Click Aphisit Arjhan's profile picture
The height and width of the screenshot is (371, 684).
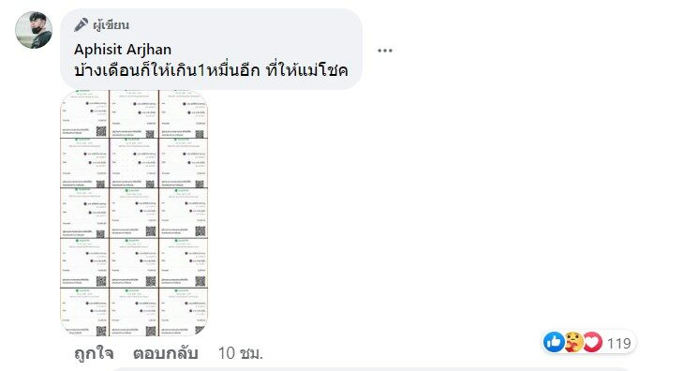pyautogui.click(x=34, y=30)
